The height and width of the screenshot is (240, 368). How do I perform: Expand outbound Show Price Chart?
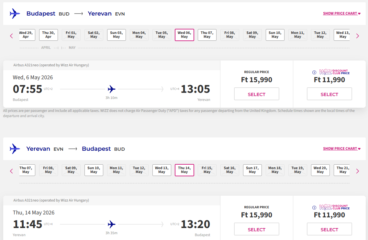pyautogui.click(x=341, y=14)
